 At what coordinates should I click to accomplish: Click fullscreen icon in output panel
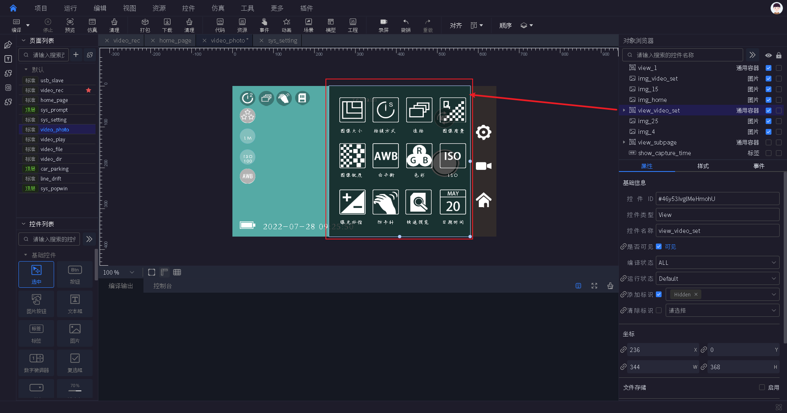pos(594,286)
